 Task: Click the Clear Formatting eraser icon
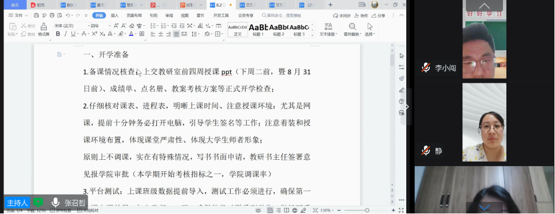click(132, 26)
